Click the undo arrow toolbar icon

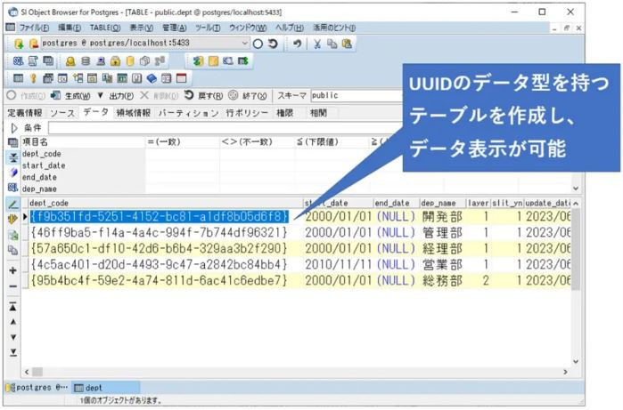(x=297, y=44)
